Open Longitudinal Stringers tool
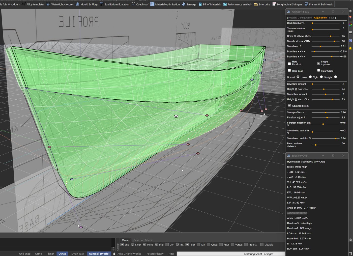This screenshot has width=353, height=256. coord(287,4)
